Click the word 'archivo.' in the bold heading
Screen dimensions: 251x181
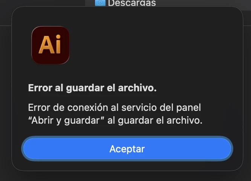[137, 88]
